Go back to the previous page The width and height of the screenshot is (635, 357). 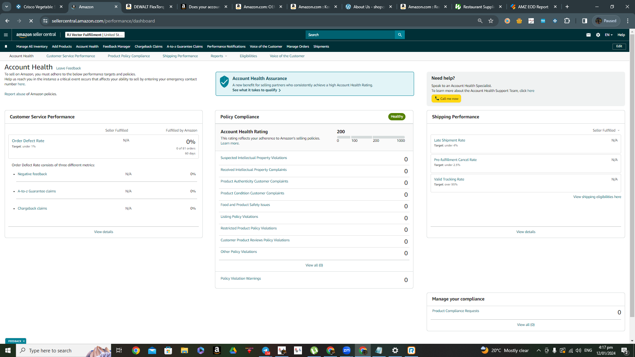[x=7, y=21]
